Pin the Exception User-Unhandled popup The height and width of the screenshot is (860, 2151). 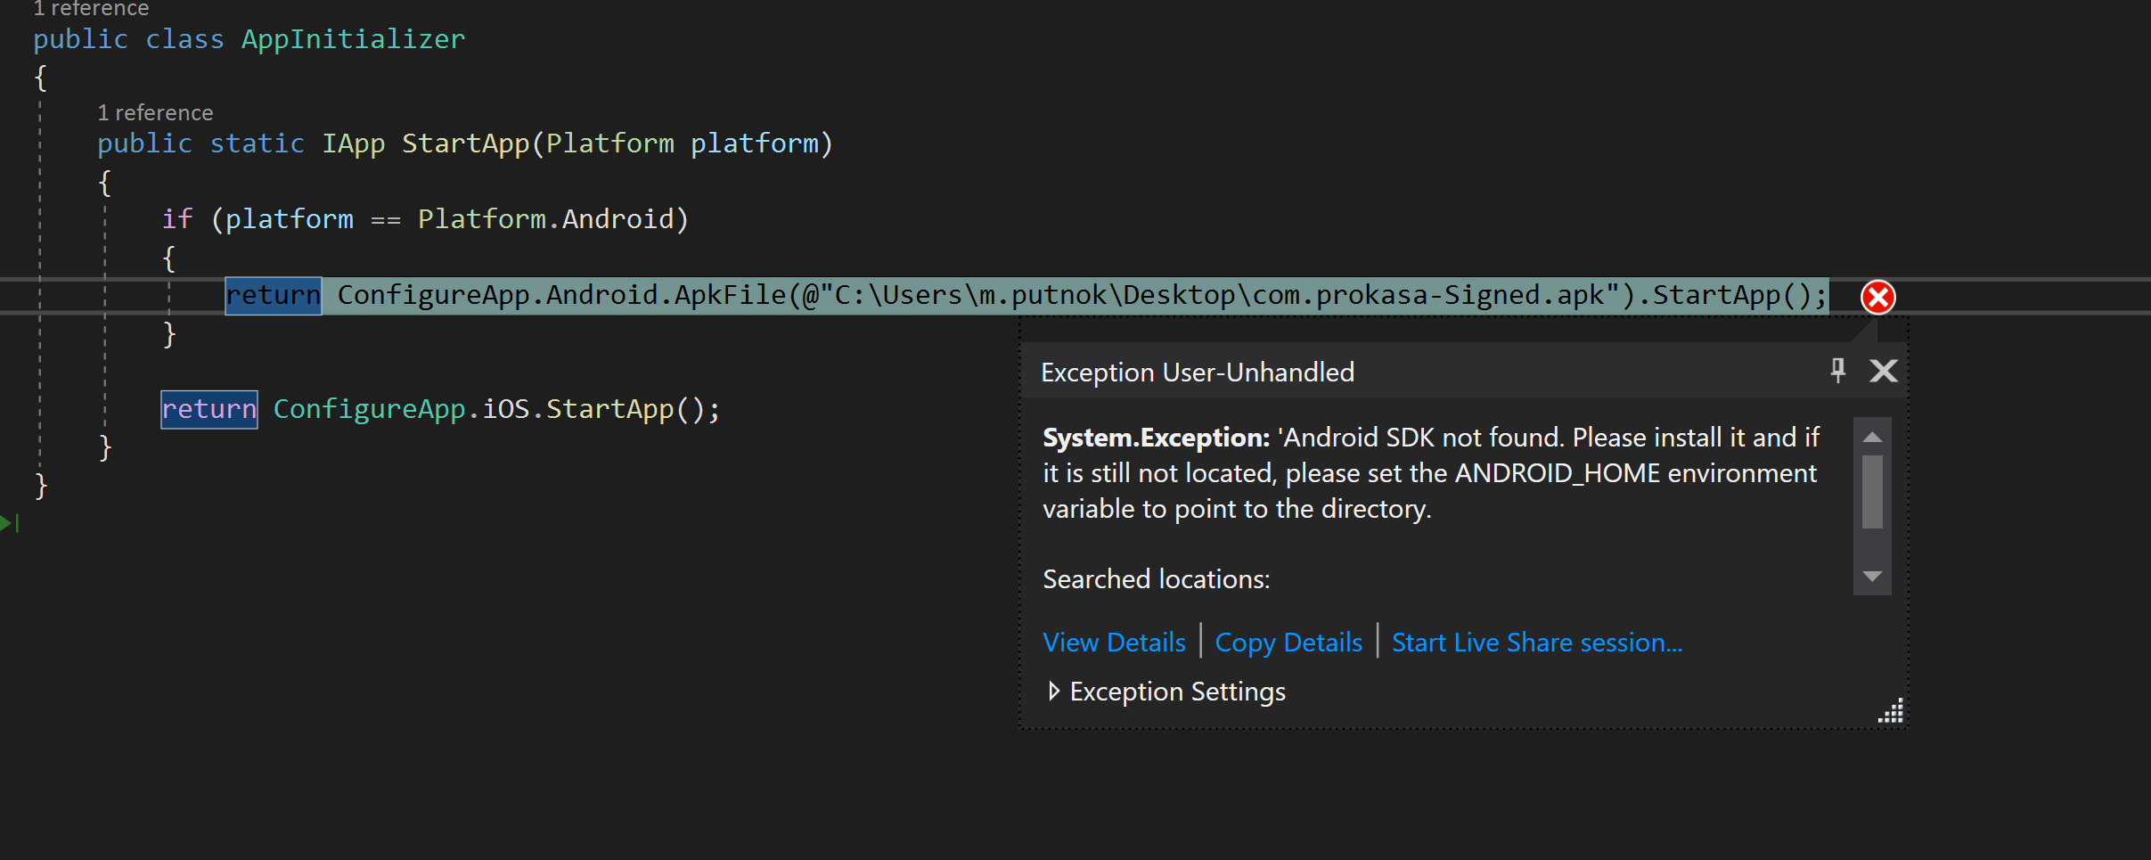tap(1837, 370)
